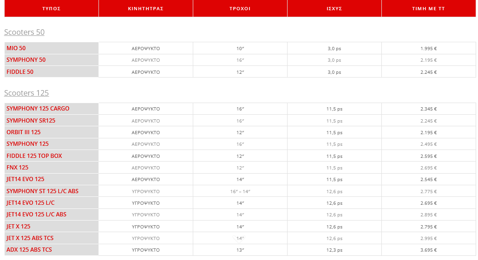The width and height of the screenshot is (478, 260).
Task: Open the ADX 125 ABS TCS link
Action: (x=29, y=250)
